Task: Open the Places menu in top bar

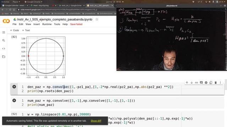Action: pyautogui.click(x=16, y=2)
